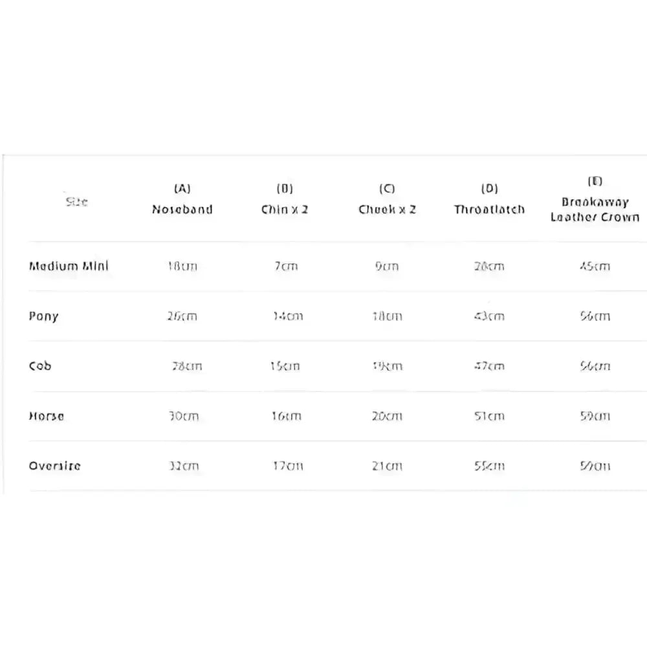Viewport: 647px width, 647px height.
Task: Select the Medium Mini row label
Action: [69, 266]
